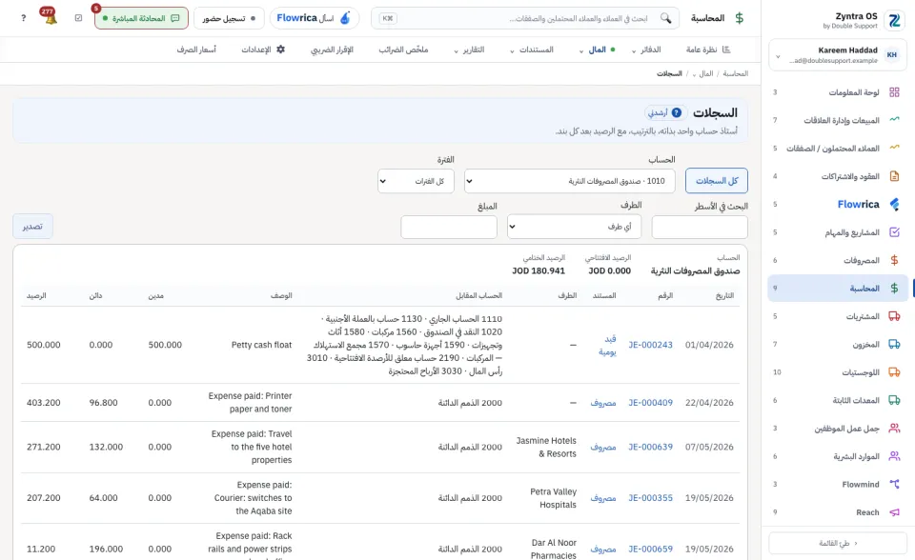Expand the المال breadcrumb dropdown

(x=695, y=74)
